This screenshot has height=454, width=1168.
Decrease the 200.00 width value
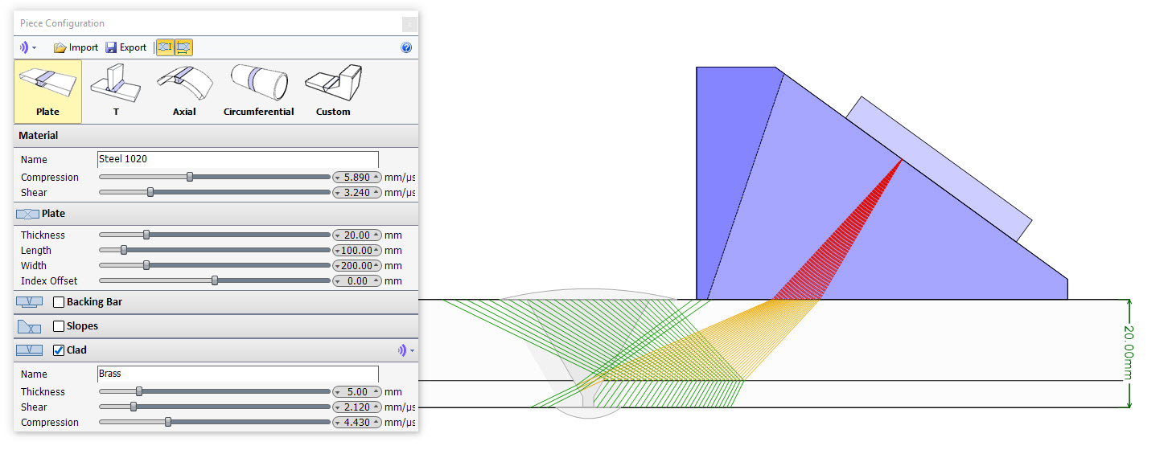click(x=339, y=265)
